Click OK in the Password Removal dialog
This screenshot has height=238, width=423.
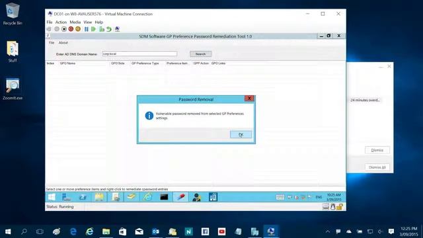(241, 134)
